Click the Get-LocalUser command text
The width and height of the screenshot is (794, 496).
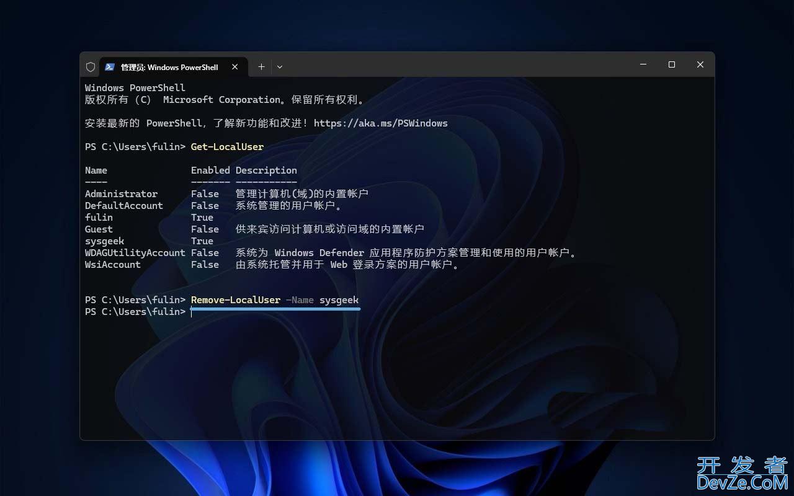pyautogui.click(x=227, y=146)
